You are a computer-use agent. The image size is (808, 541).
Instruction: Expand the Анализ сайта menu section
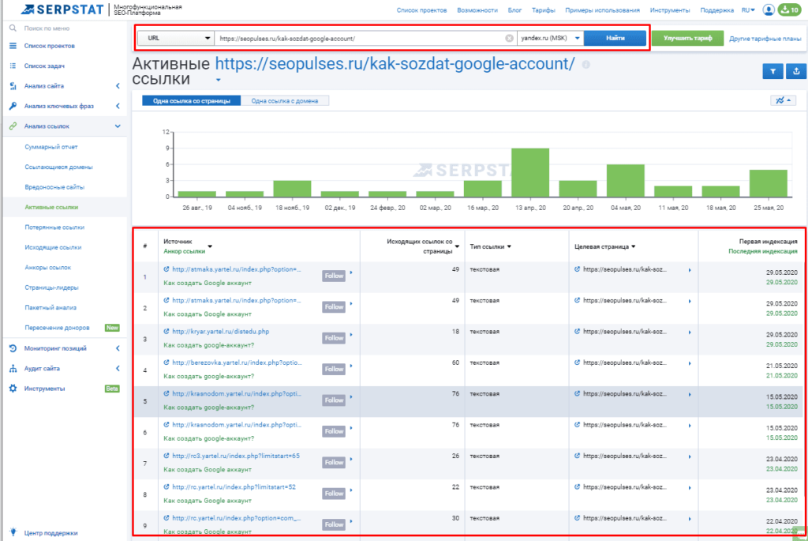[118, 86]
